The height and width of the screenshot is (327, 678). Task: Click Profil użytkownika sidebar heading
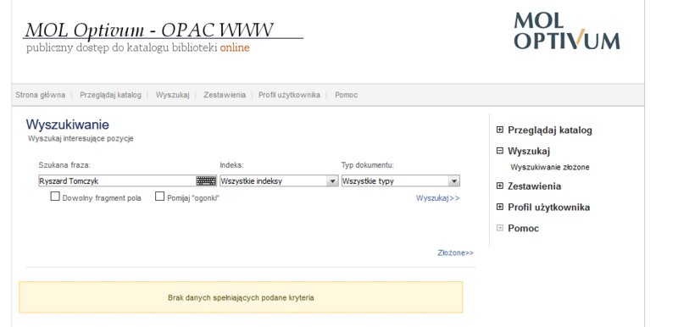coord(548,208)
